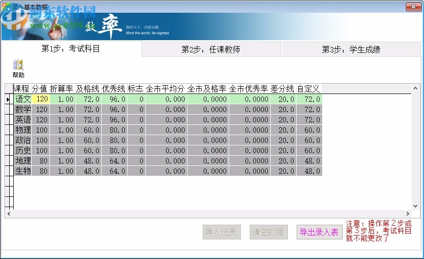424x259 pixels.
Task: Click the 折算率 cell in 英语 row
Action: pyautogui.click(x=62, y=119)
